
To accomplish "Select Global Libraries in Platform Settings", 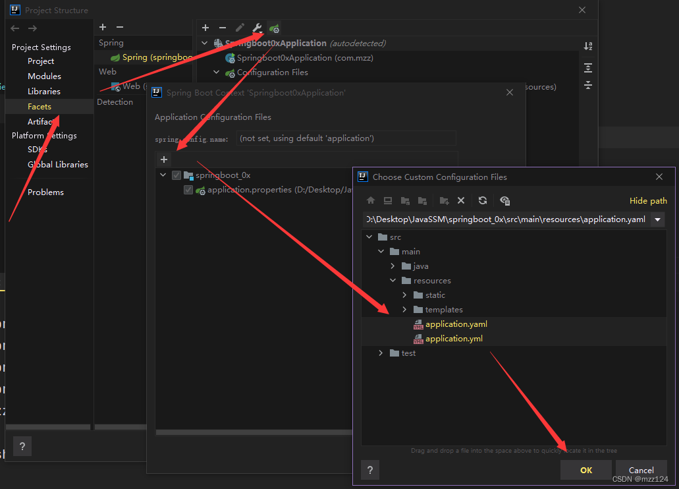I will (x=57, y=164).
